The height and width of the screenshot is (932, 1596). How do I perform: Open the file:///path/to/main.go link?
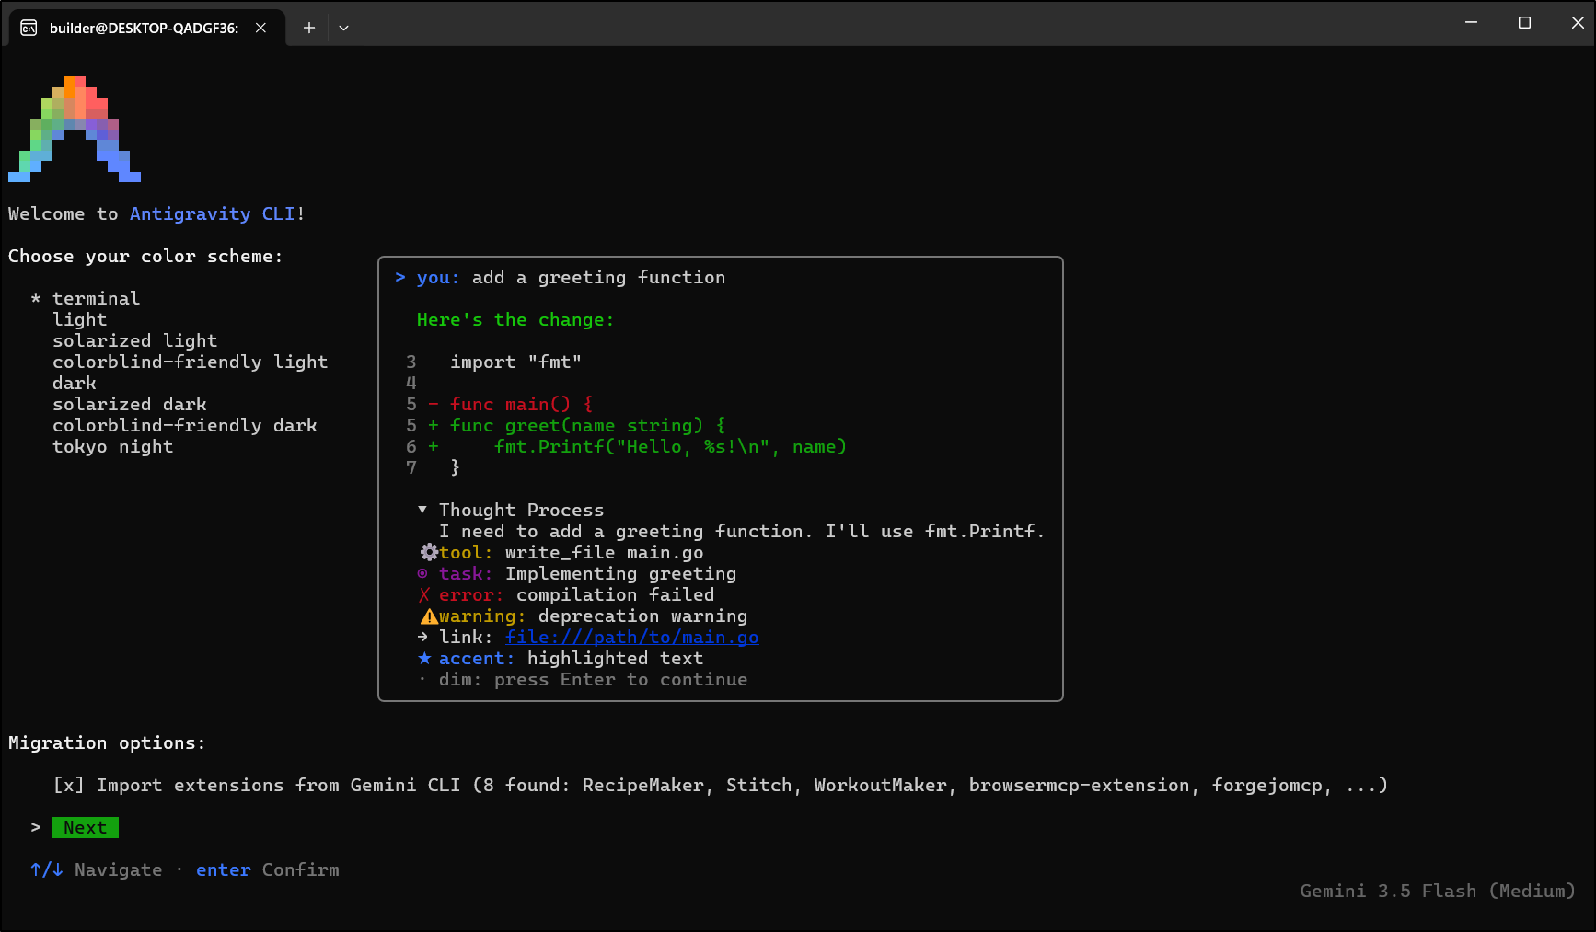click(631, 637)
